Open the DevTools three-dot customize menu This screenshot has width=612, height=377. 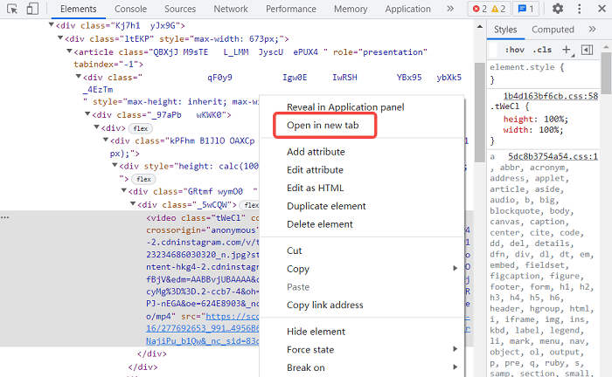click(x=579, y=9)
